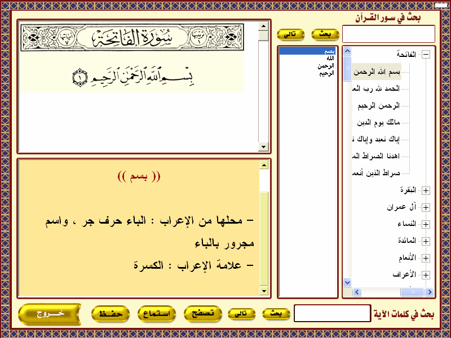The height and width of the screenshot is (338, 451).
Task: Click the grammar explanation panel's scrollbar thumb
Action: [264, 238]
